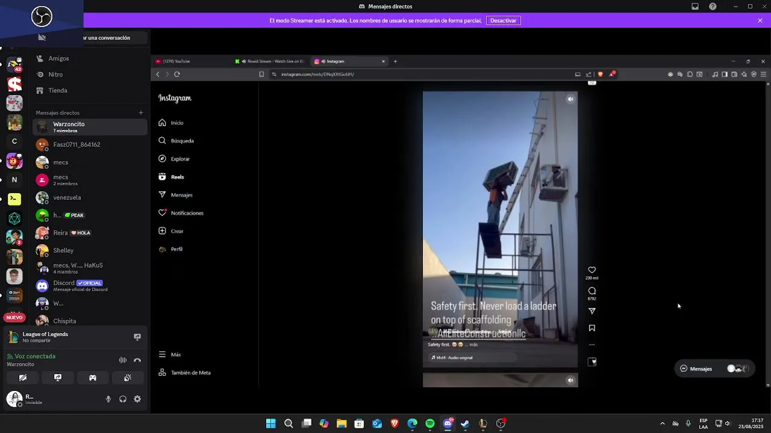The height and width of the screenshot is (433, 771).
Task: Click the NUEVO unread indicator badge
Action: coord(14,318)
